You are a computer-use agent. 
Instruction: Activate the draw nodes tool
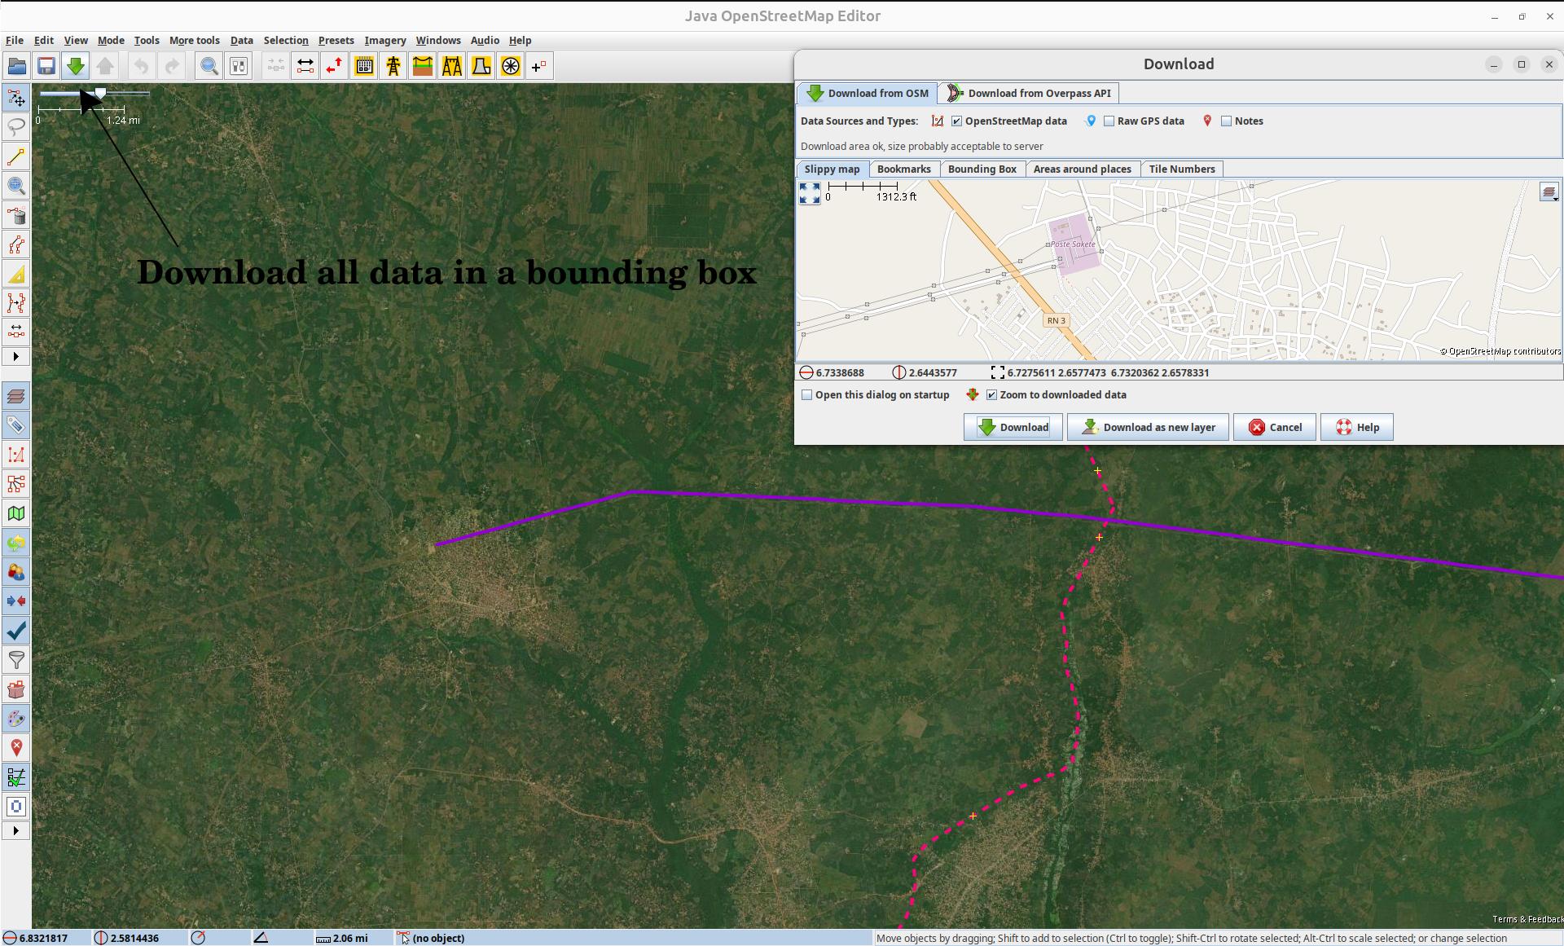tap(16, 156)
